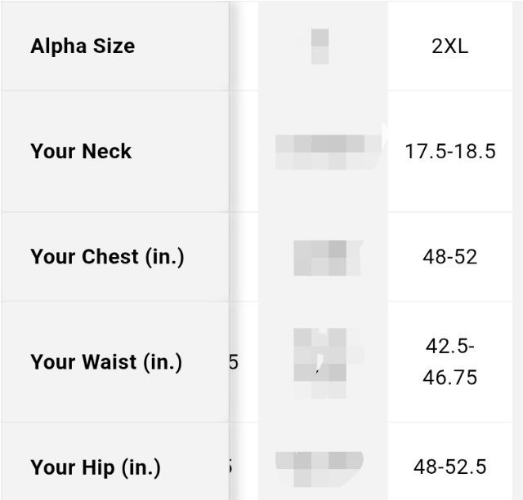
Task: Click the 17.5-18.5 neck measurement cell
Action: click(x=450, y=152)
